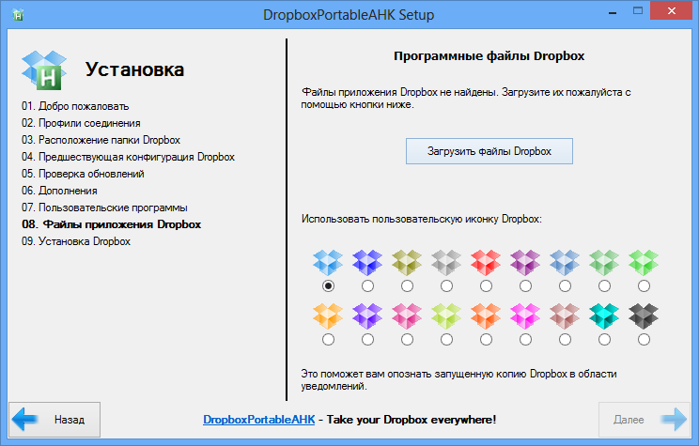Enable radio button under the rose pink icon
The width and height of the screenshot is (699, 446).
[x=407, y=340]
